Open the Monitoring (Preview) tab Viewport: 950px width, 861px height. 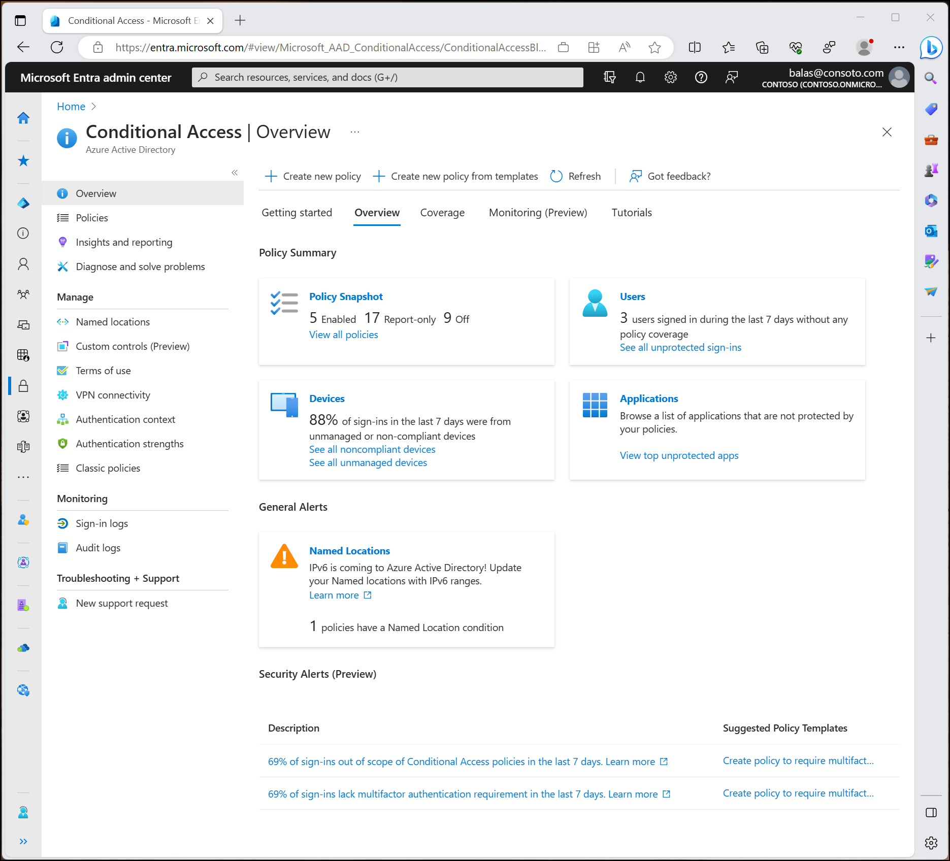(x=538, y=213)
